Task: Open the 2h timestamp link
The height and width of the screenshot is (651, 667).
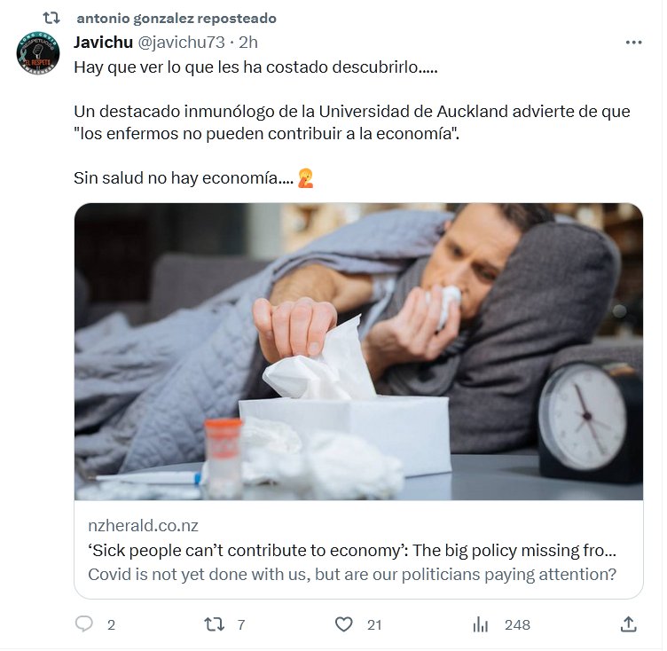Action: pyautogui.click(x=248, y=42)
